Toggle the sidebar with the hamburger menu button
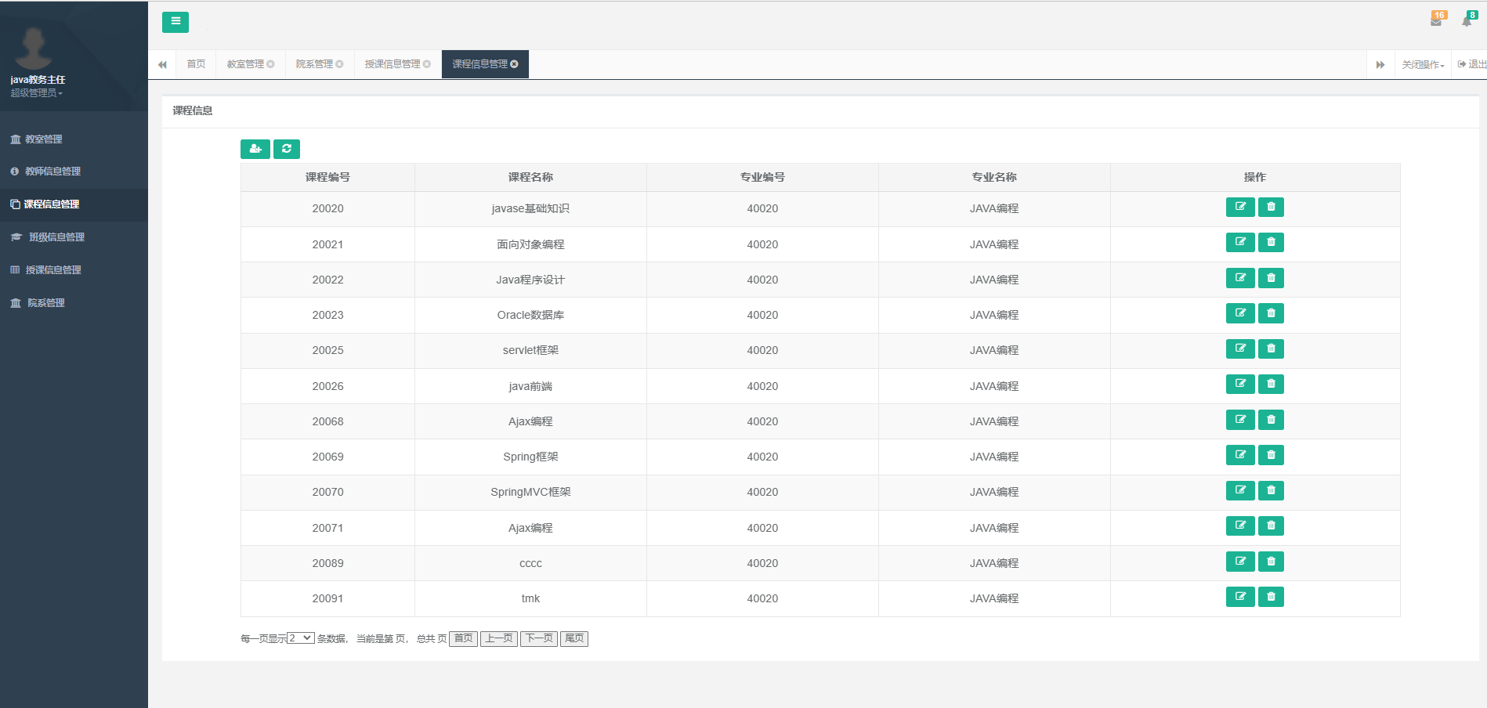The width and height of the screenshot is (1487, 708). click(x=175, y=22)
